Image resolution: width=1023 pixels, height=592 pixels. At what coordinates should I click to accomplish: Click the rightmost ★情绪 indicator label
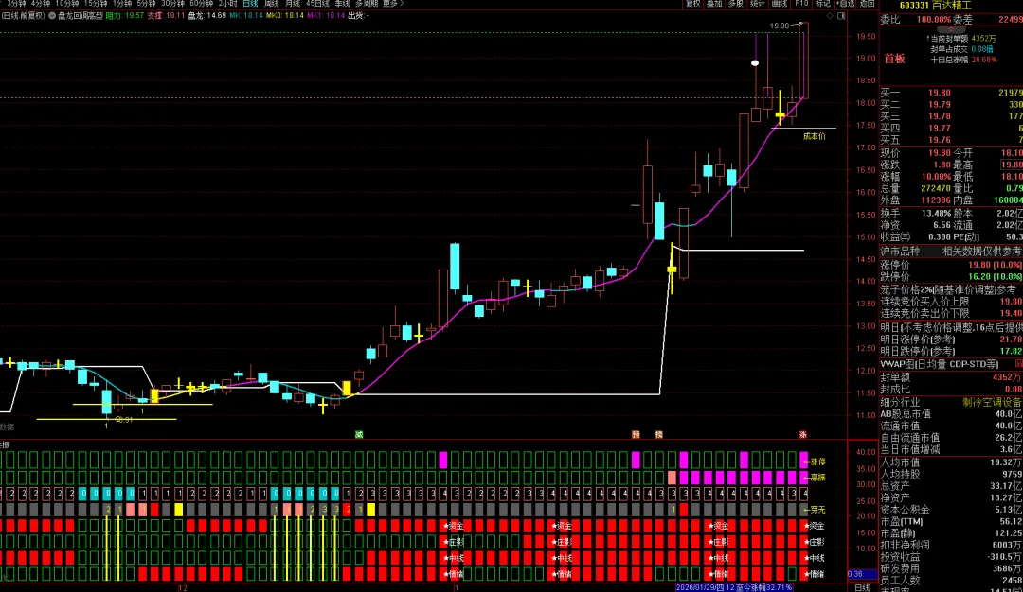pyautogui.click(x=815, y=574)
